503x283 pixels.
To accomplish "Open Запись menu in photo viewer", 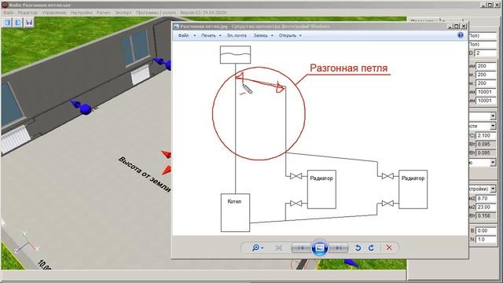I will tap(263, 35).
